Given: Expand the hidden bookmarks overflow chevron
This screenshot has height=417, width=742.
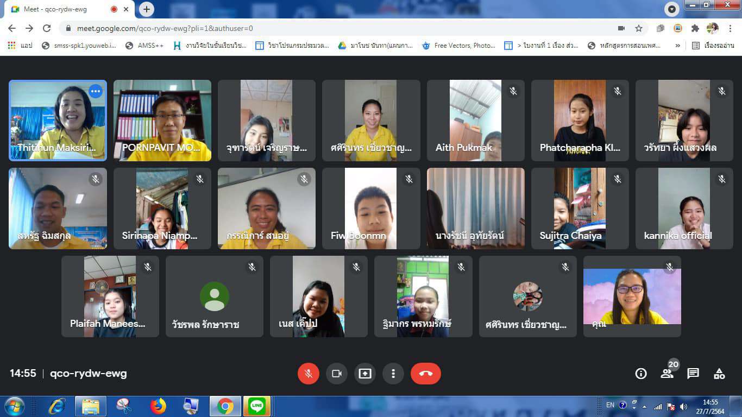Looking at the screenshot, I should (x=677, y=46).
